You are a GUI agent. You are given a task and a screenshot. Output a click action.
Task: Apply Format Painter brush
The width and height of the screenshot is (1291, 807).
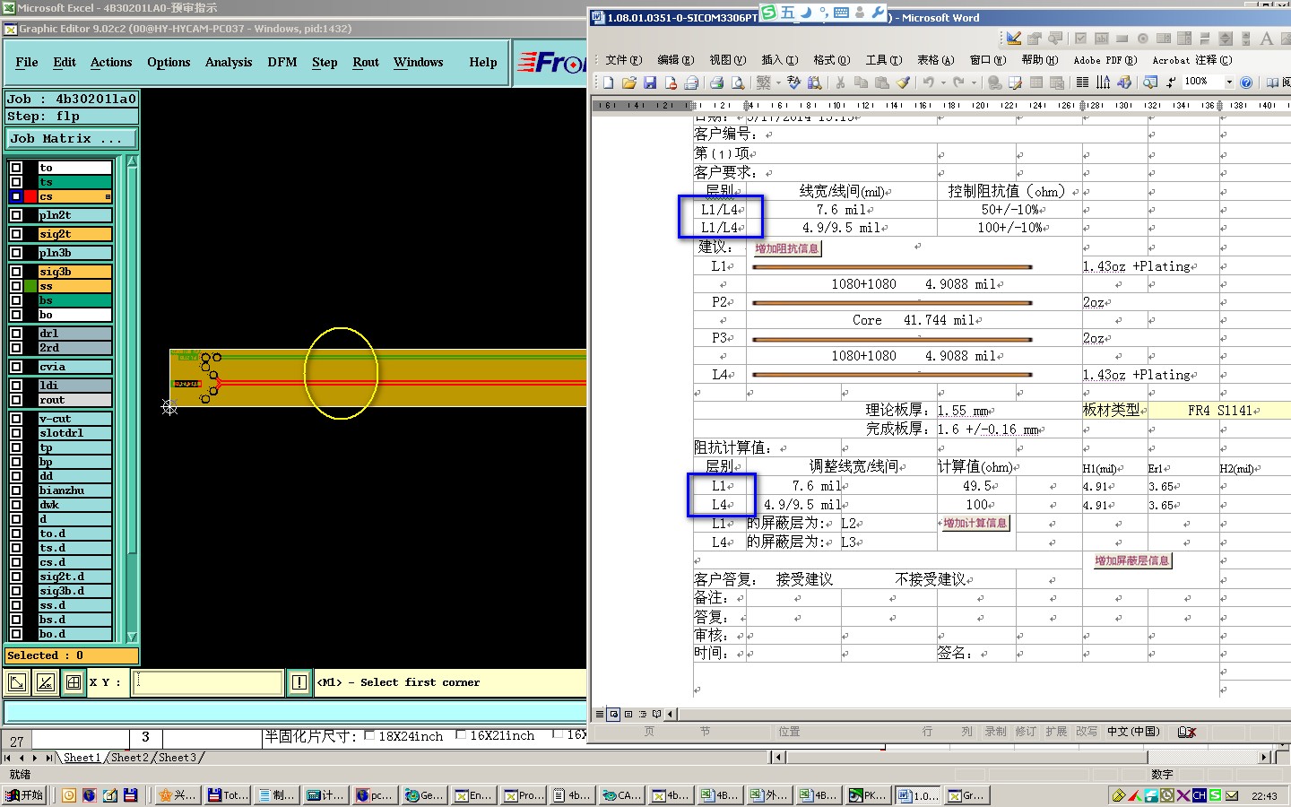pos(904,82)
